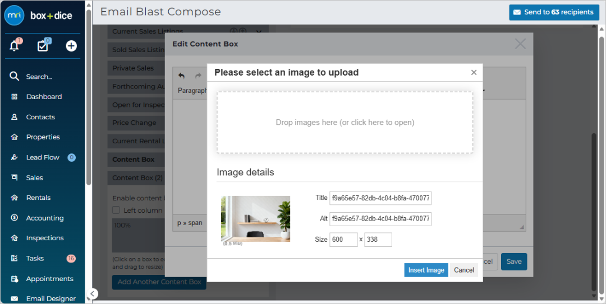Open Dashboard from the sidebar
The height and width of the screenshot is (304, 606).
[44, 96]
